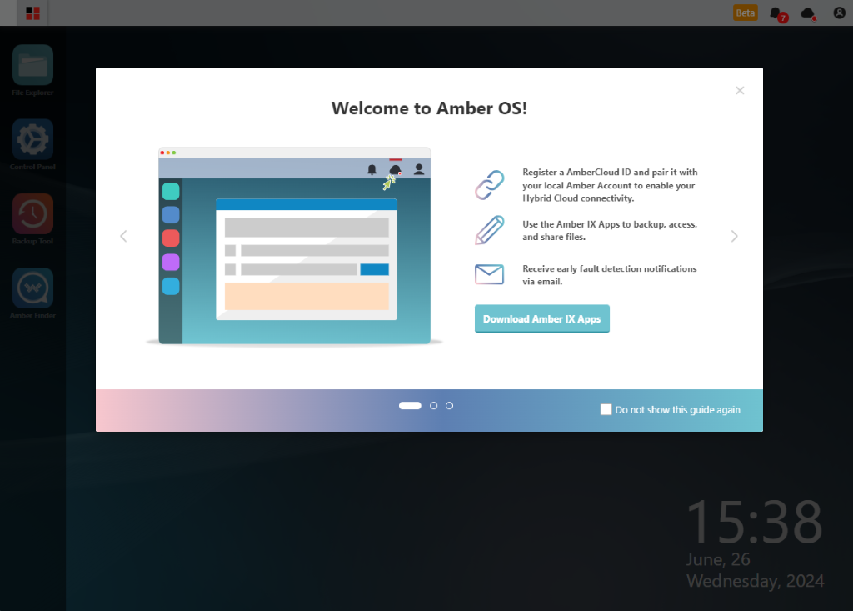Open the notifications bell with badge
This screenshot has width=853, height=611.
[x=778, y=13]
